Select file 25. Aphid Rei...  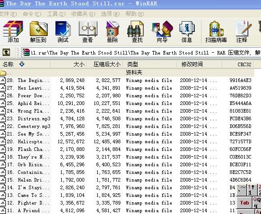tap(126, 103)
